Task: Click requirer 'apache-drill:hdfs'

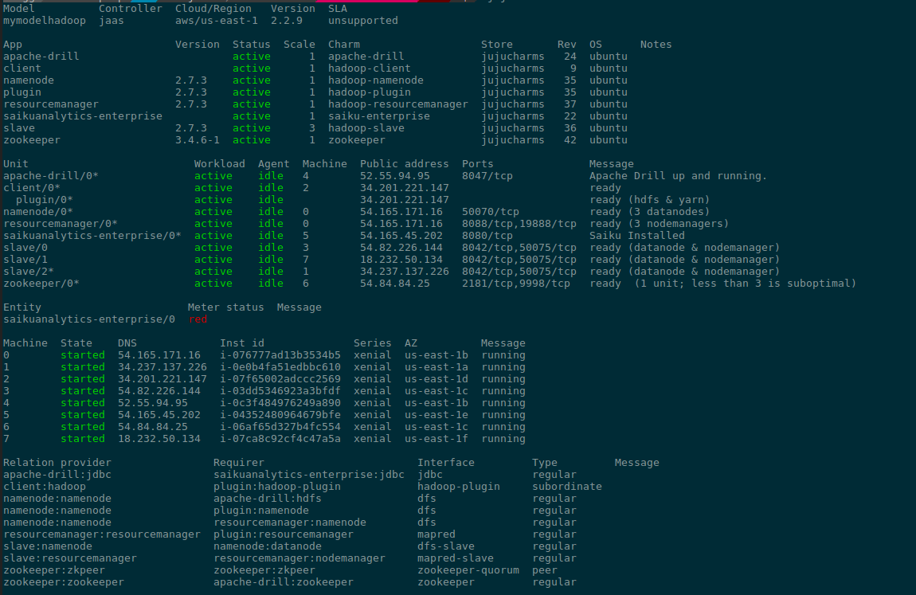Action: pos(268,499)
